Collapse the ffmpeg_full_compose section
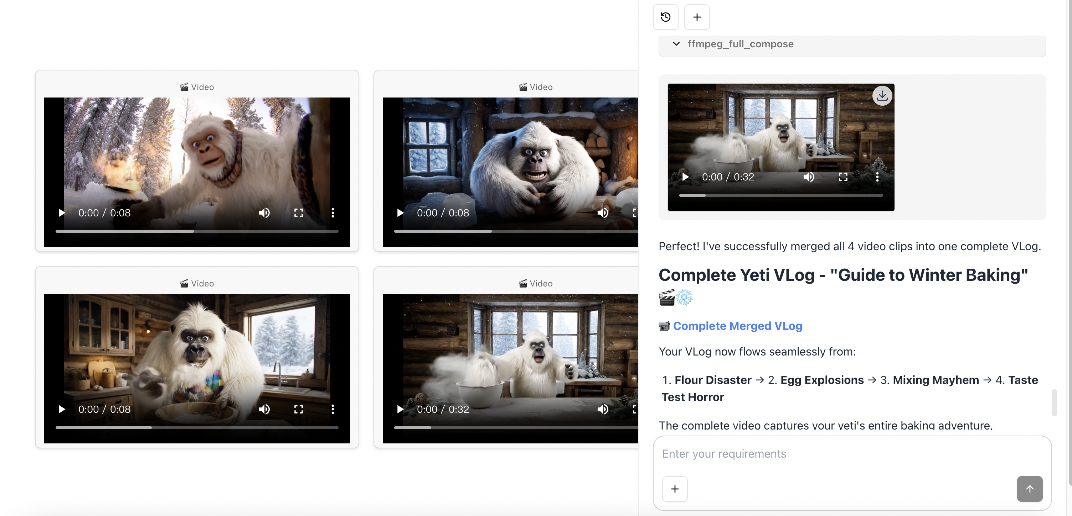This screenshot has width=1072, height=516. pyautogui.click(x=676, y=44)
